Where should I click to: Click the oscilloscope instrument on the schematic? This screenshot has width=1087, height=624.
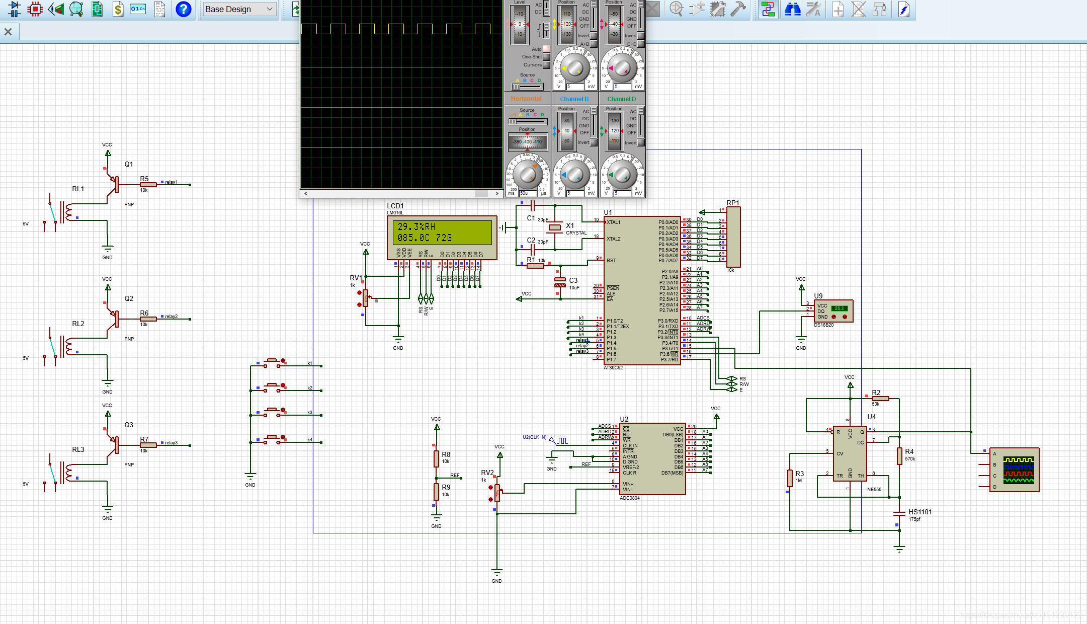pyautogui.click(x=1014, y=470)
